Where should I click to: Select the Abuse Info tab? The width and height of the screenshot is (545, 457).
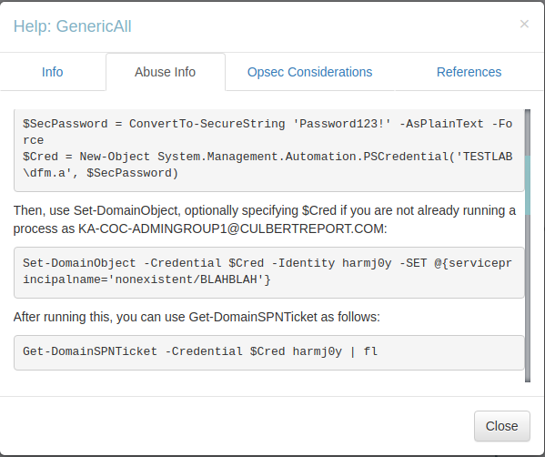click(x=165, y=72)
